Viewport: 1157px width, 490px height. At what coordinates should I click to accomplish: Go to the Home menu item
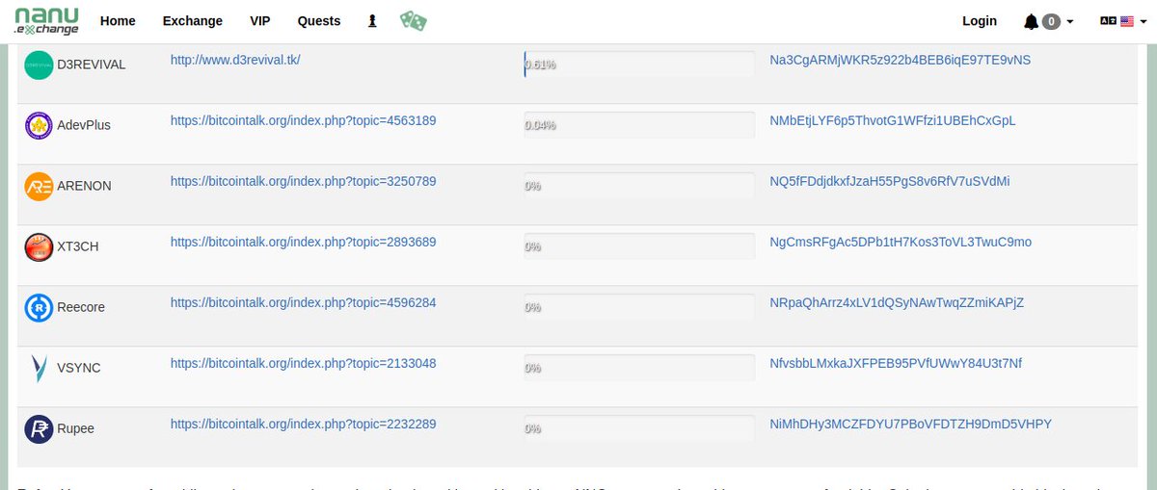118,21
